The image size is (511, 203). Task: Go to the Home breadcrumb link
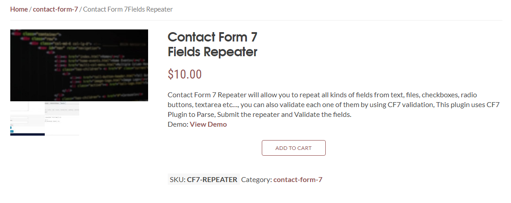(19, 9)
